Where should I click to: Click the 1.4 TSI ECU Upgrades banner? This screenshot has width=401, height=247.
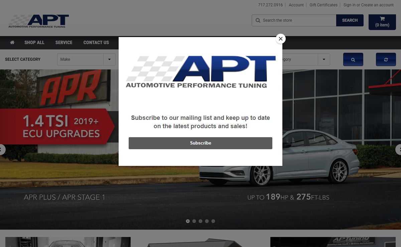click(57, 127)
